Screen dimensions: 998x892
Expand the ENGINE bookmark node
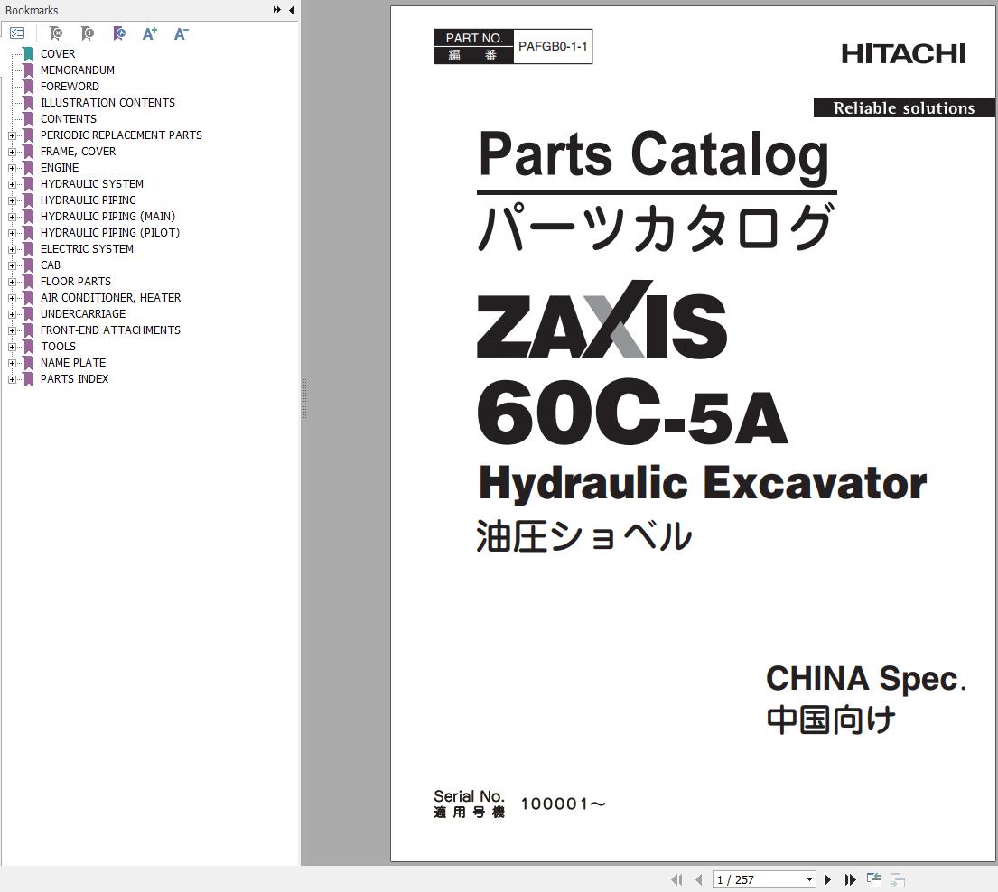click(12, 168)
